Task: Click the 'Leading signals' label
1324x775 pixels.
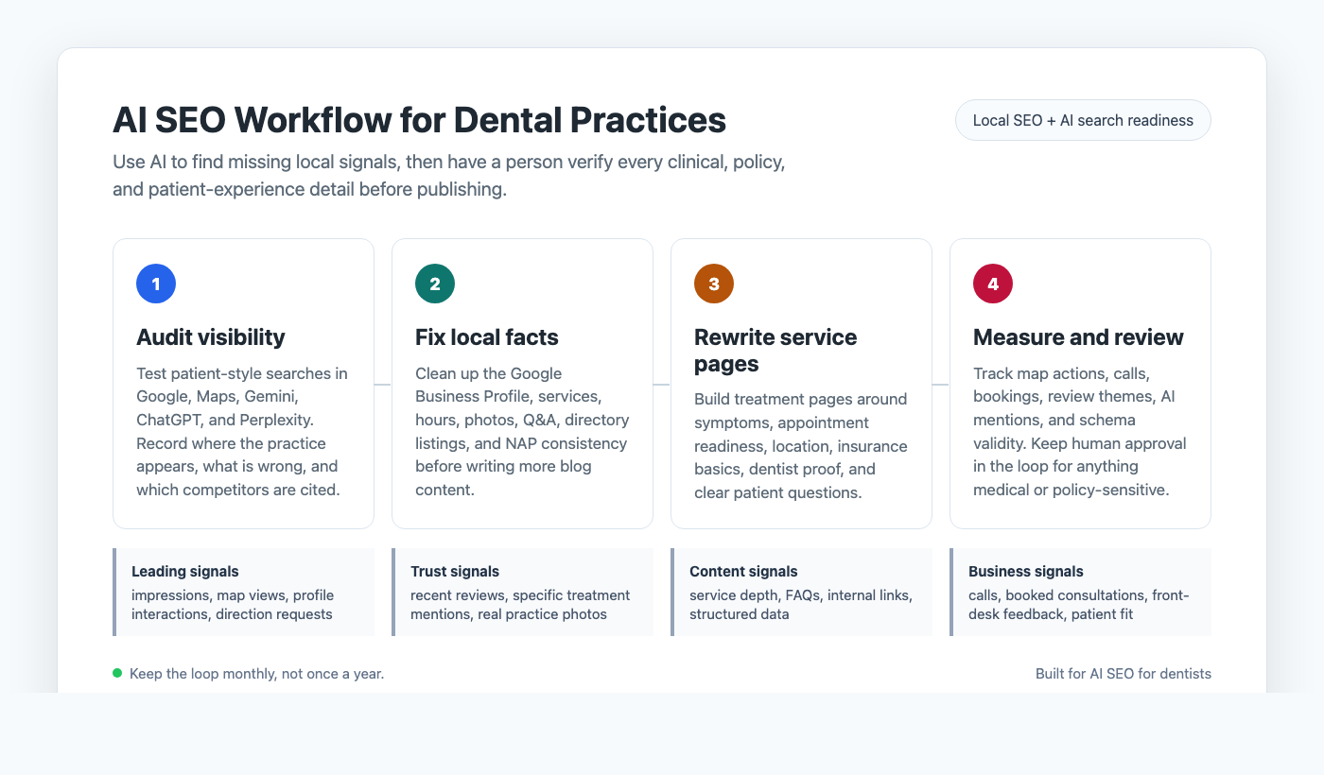Action: (x=185, y=571)
